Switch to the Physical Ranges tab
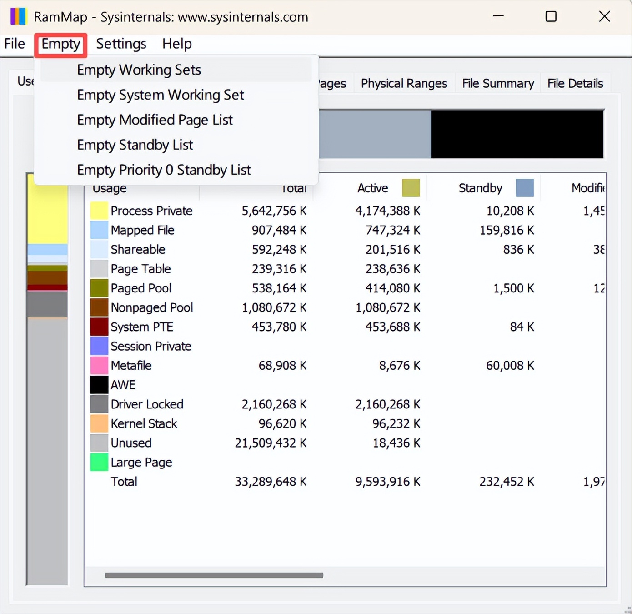This screenshot has height=614, width=632. [404, 83]
